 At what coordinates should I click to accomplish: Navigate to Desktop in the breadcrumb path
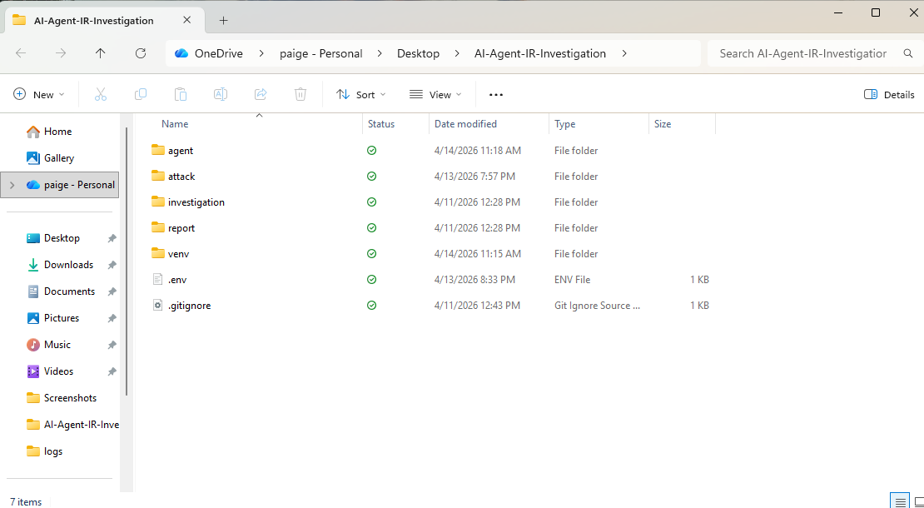point(418,53)
